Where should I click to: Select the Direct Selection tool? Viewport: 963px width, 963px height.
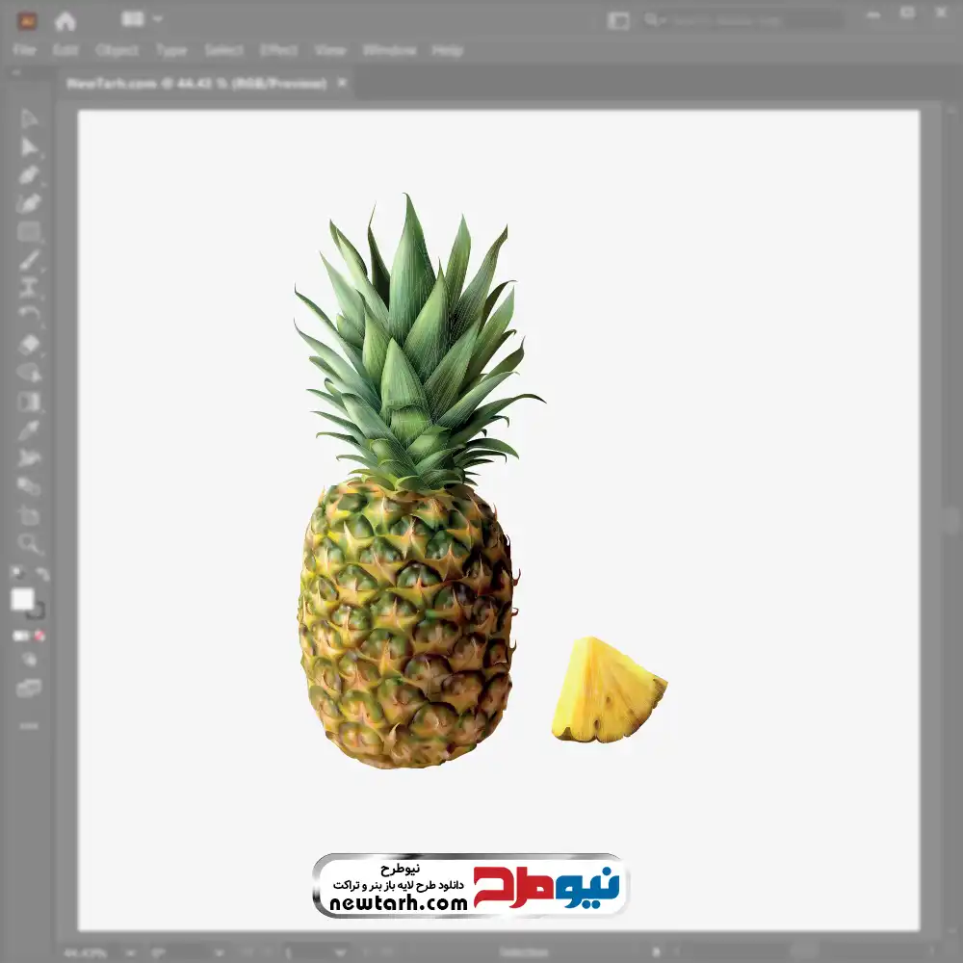(29, 146)
